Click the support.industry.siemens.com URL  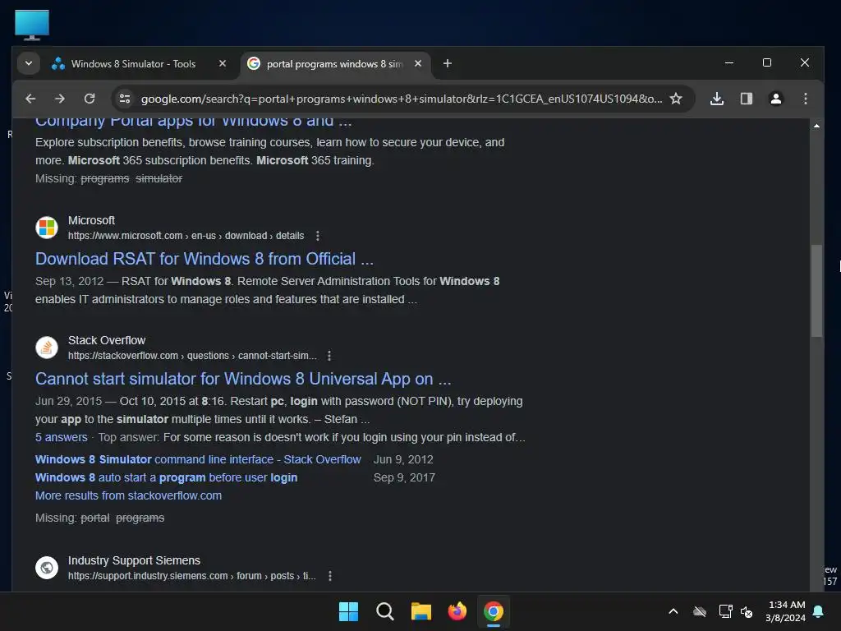pyautogui.click(x=191, y=576)
